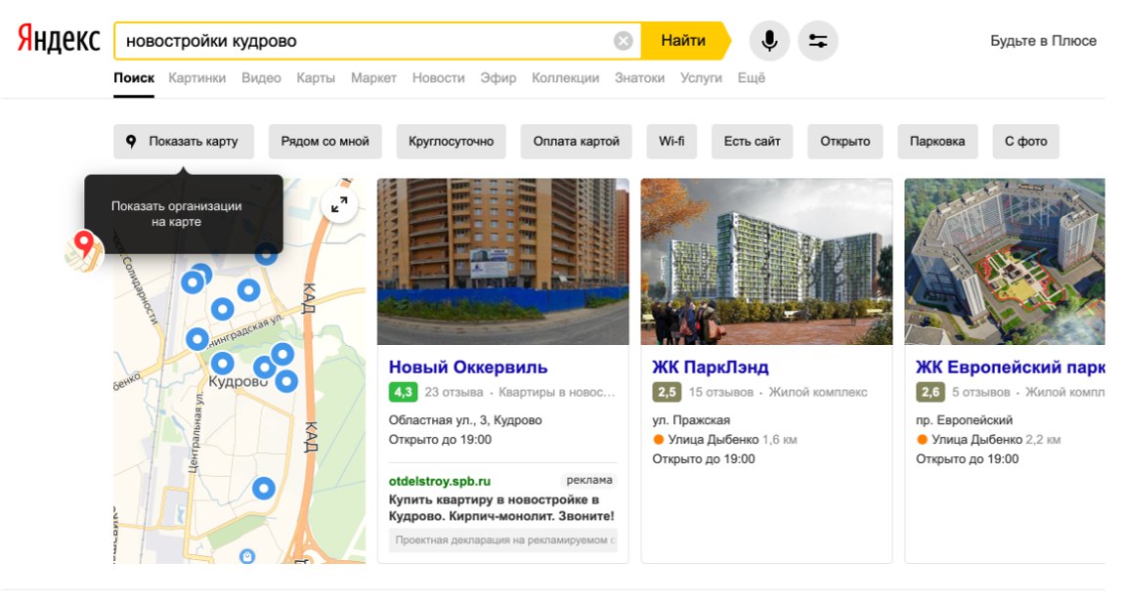
Task: Open the Эфир tab
Action: (x=498, y=78)
